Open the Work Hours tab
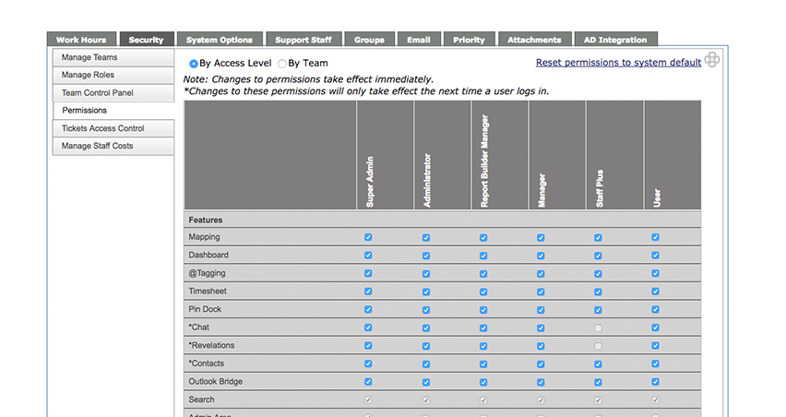Image resolution: width=786 pixels, height=417 pixels. (81, 39)
